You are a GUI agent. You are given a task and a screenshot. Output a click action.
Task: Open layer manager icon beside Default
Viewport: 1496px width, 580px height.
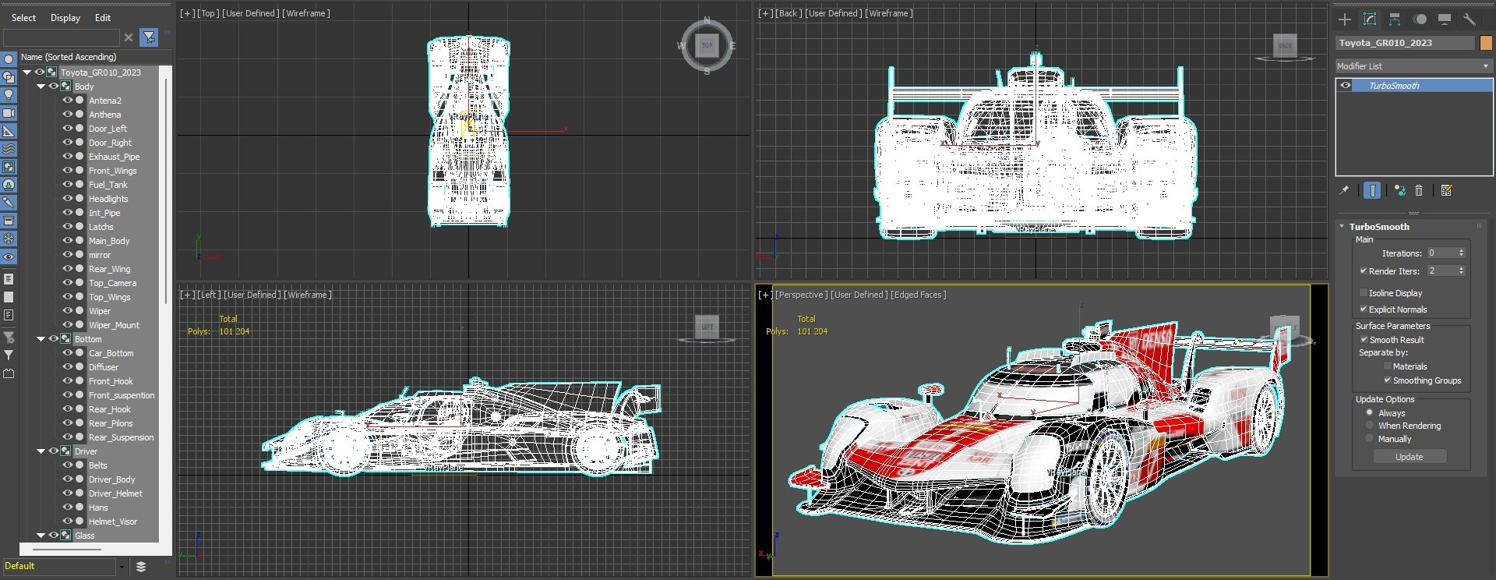tap(141, 567)
